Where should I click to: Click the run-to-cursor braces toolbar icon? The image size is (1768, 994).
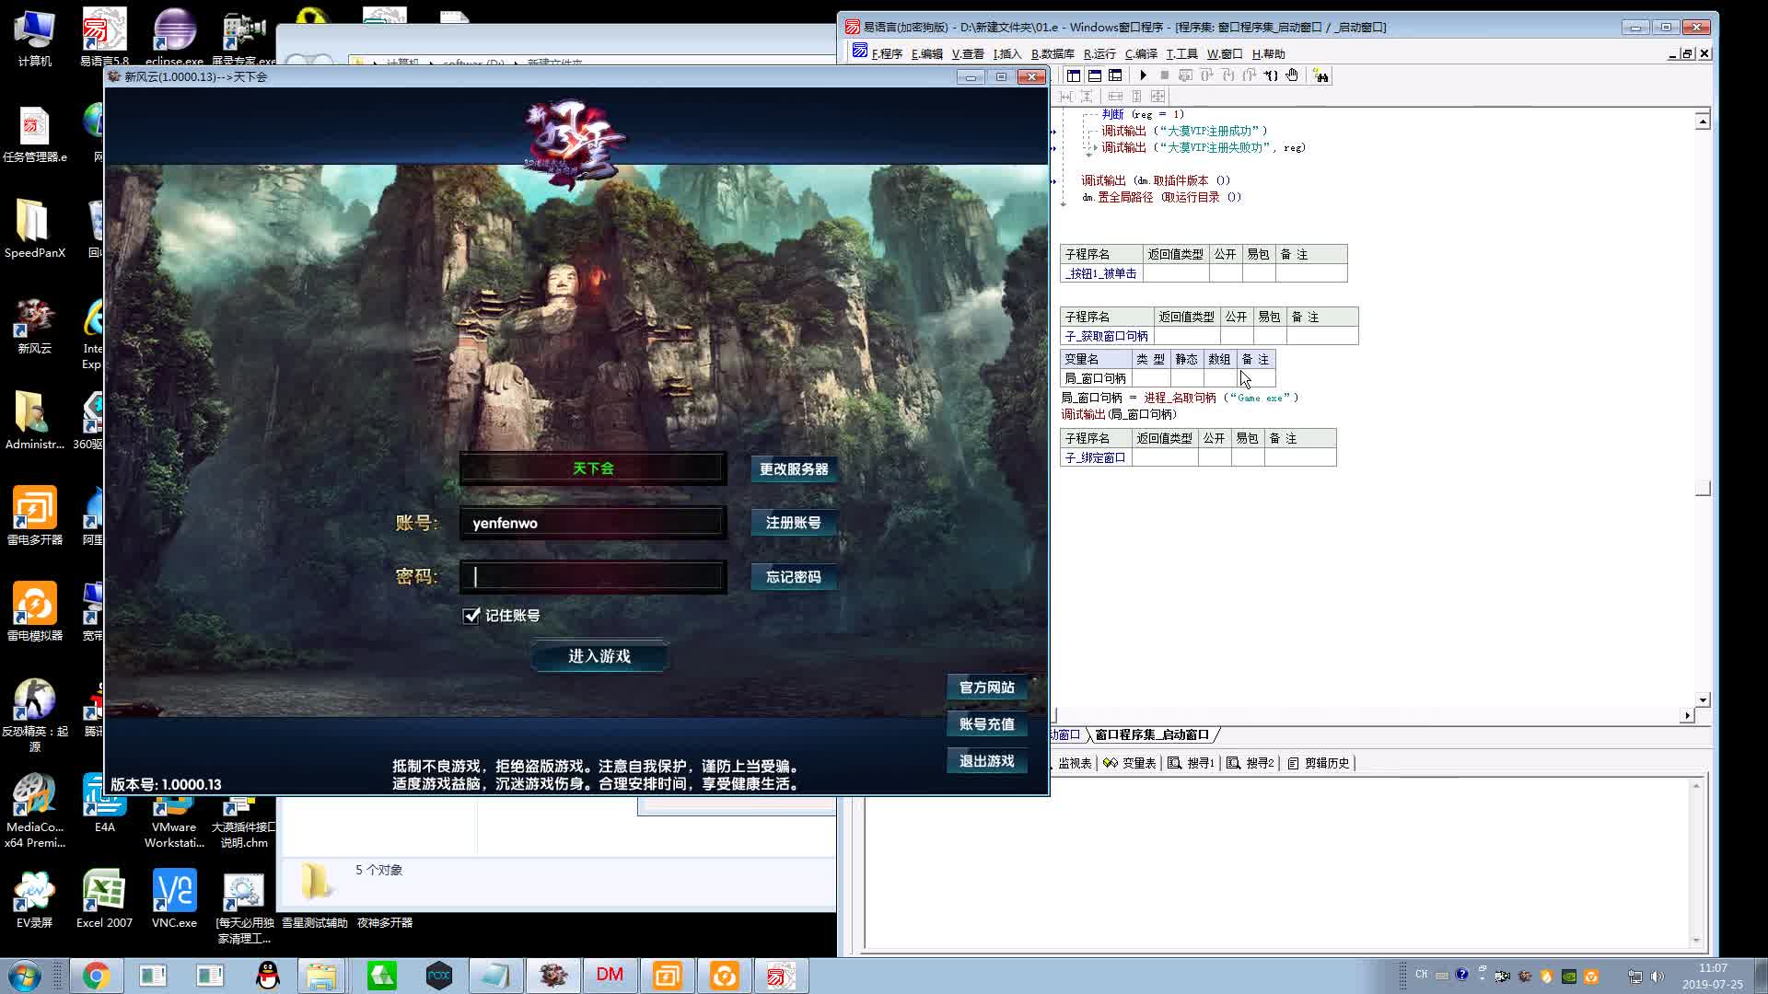(1271, 75)
